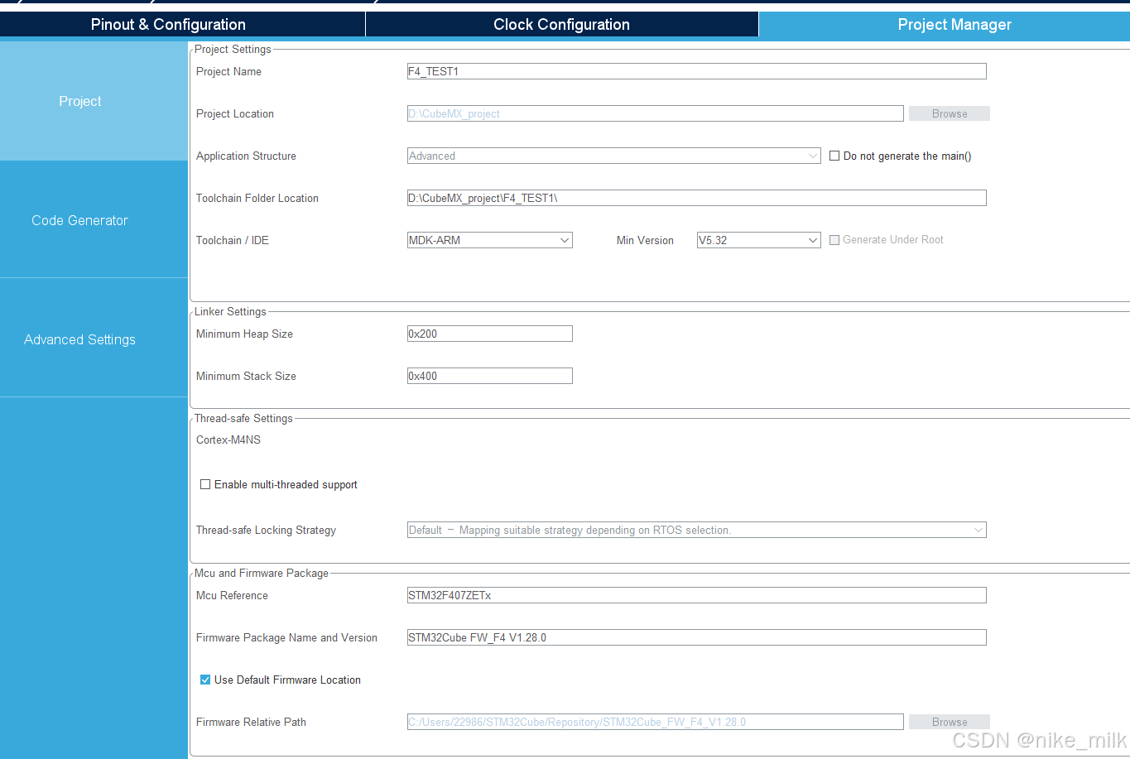Select the Project Manager tab
The height and width of the screenshot is (759, 1130).
(954, 24)
